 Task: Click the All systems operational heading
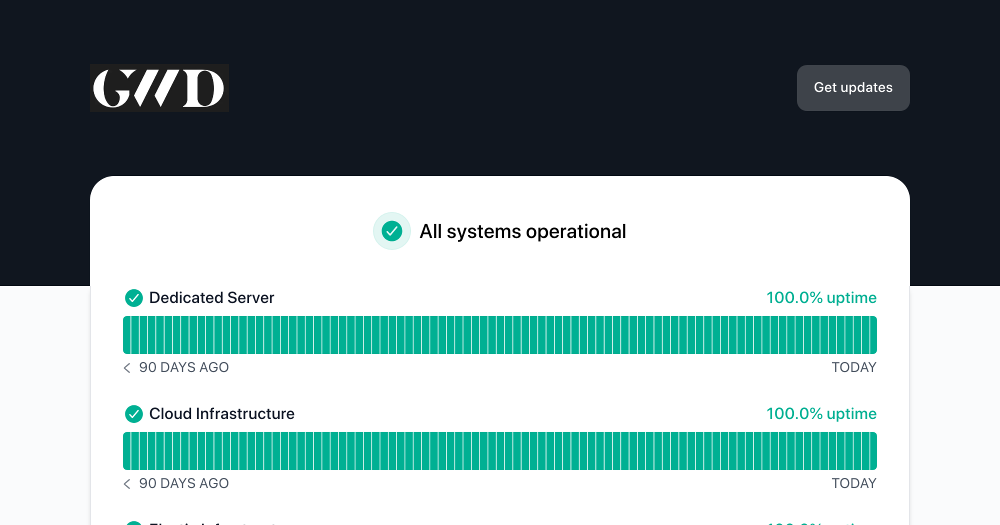(522, 231)
